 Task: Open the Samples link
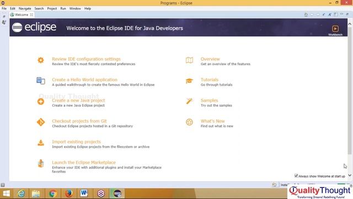coord(210,101)
